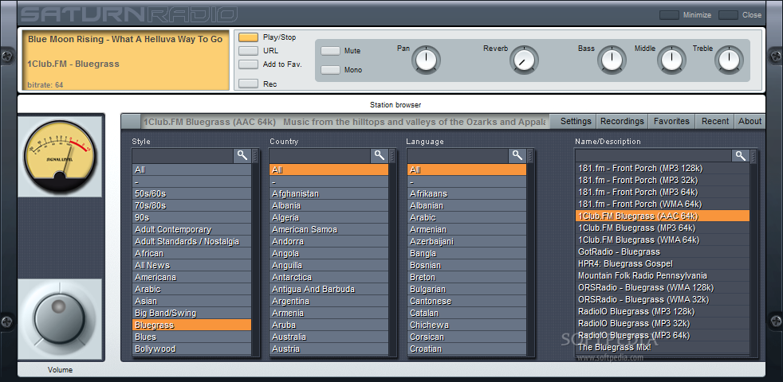Open the Favorites tab
This screenshot has width=783, height=382.
(x=671, y=121)
